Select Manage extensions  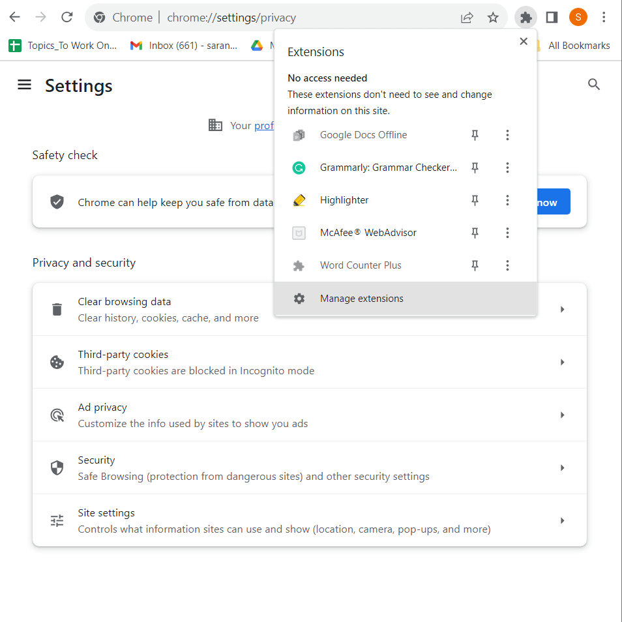pyautogui.click(x=362, y=299)
